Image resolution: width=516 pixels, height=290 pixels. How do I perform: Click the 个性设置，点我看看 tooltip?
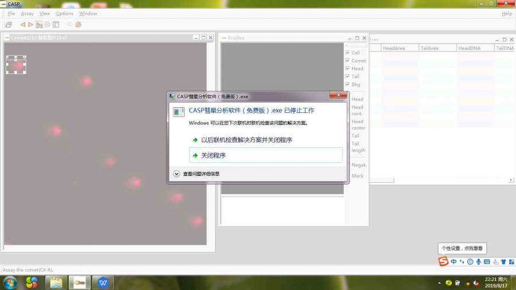click(x=462, y=248)
